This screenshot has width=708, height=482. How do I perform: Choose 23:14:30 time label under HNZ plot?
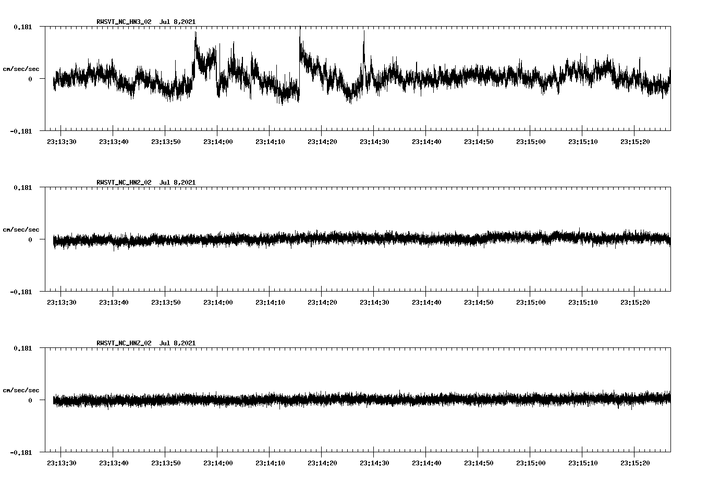click(374, 463)
